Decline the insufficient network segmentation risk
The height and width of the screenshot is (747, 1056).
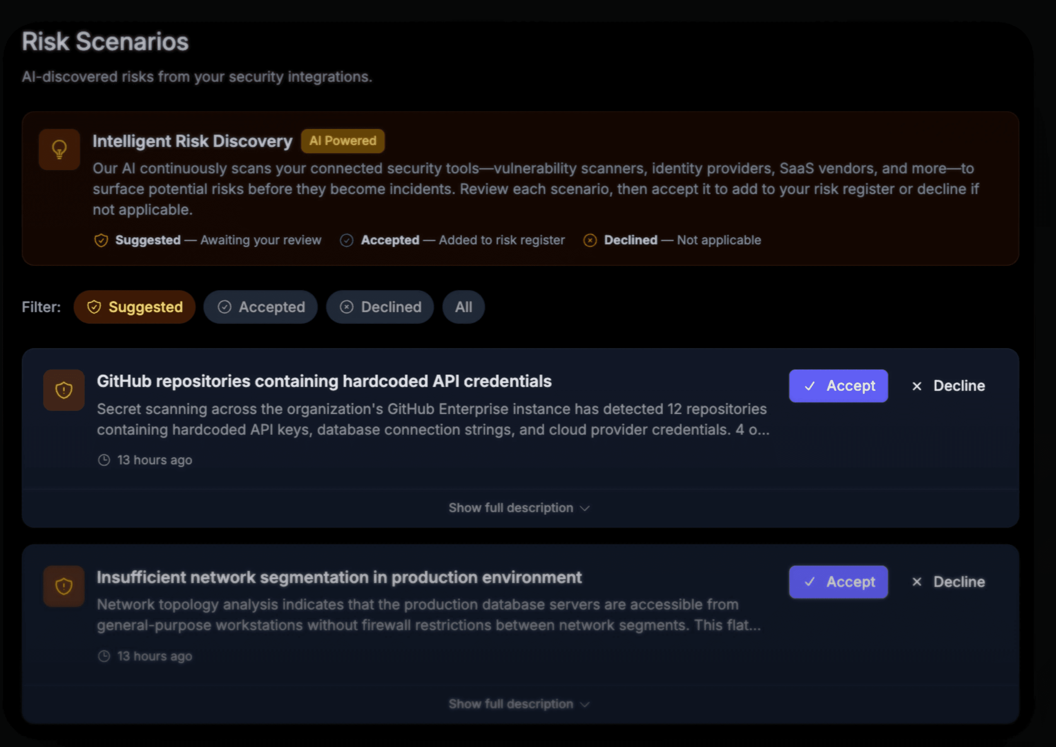(948, 582)
